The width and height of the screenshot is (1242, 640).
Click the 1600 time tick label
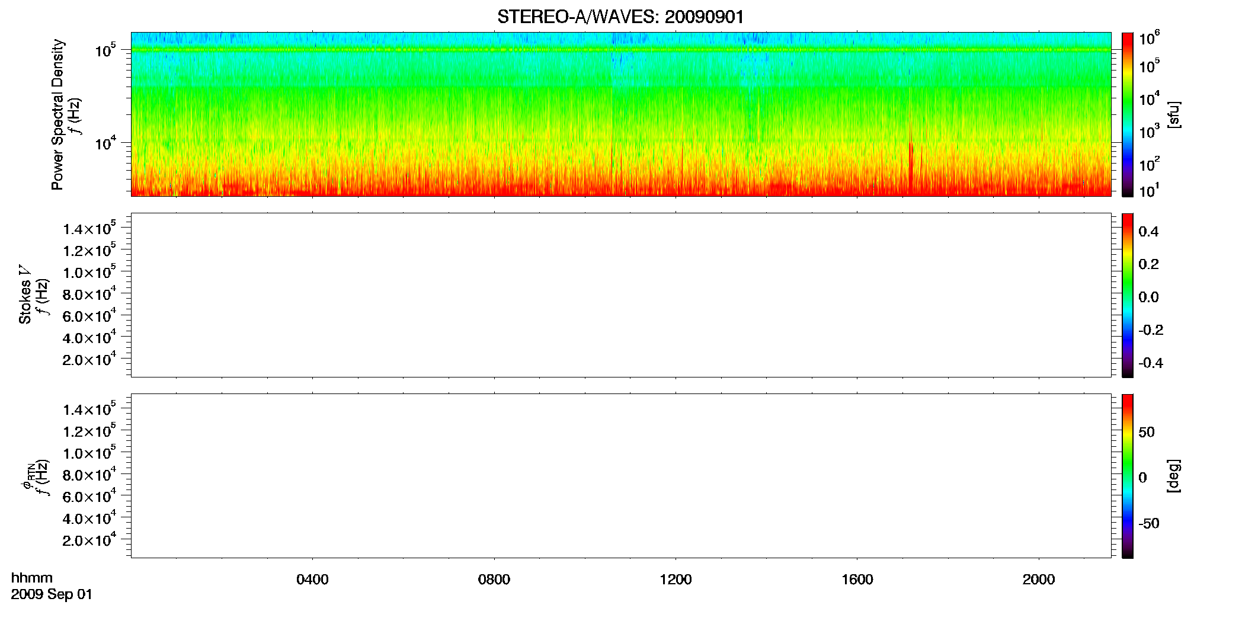pyautogui.click(x=857, y=580)
